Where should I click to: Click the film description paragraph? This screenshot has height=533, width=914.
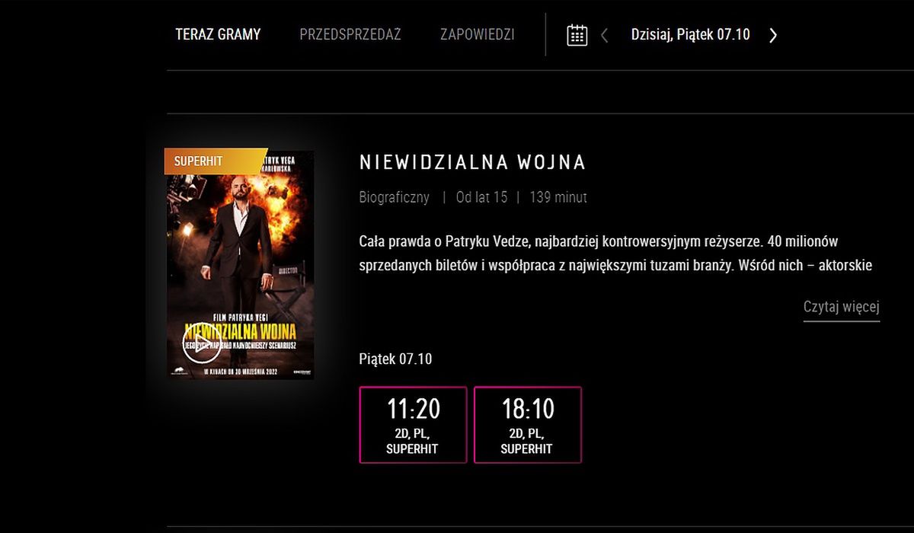(x=615, y=254)
